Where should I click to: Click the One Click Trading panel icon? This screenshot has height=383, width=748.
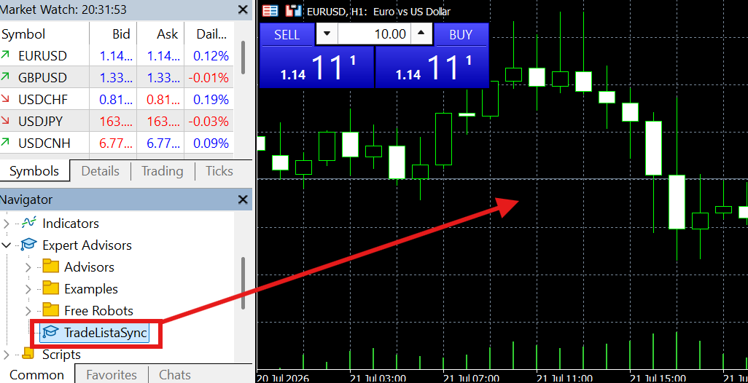[270, 11]
